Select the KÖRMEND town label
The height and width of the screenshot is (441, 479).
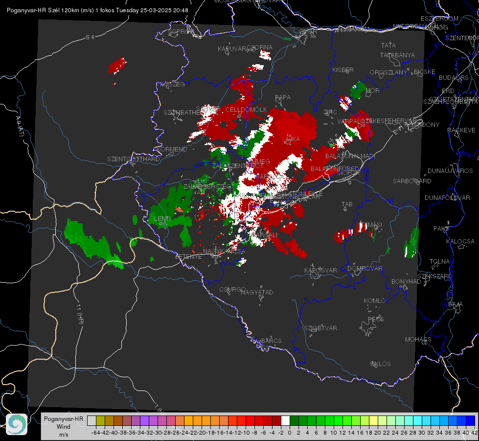(x=172, y=149)
